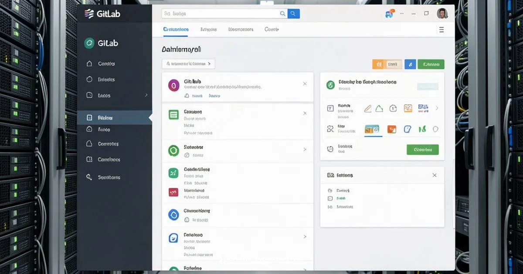Switch to the first underlined blue tab
Image resolution: width=523 pixels, height=274 pixels.
coord(176,30)
